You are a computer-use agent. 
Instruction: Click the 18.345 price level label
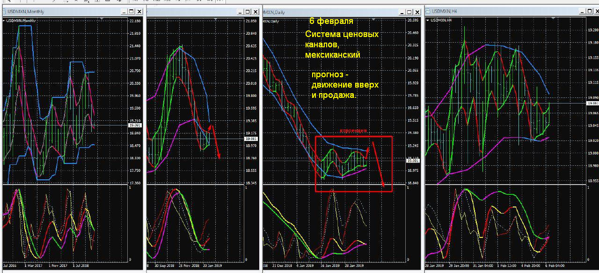tap(251, 183)
